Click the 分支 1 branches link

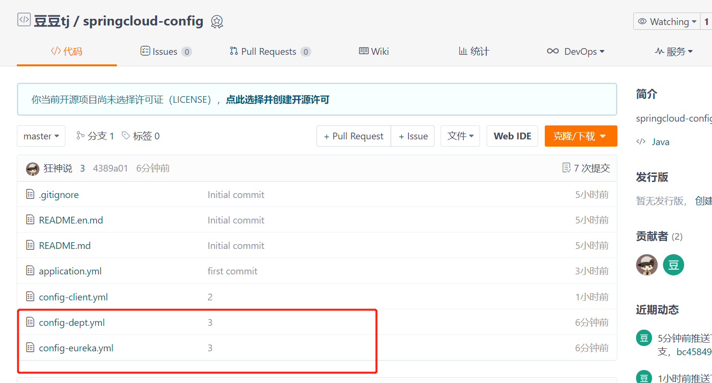coord(95,136)
